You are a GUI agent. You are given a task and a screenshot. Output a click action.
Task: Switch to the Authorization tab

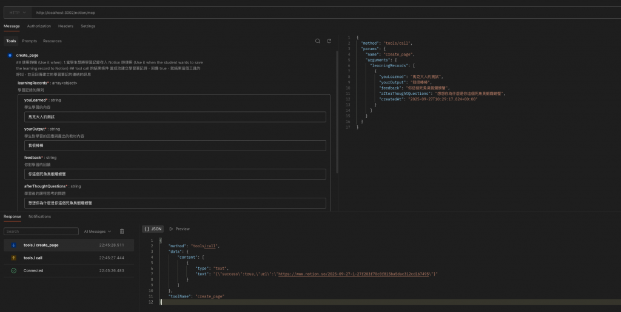[x=39, y=26]
